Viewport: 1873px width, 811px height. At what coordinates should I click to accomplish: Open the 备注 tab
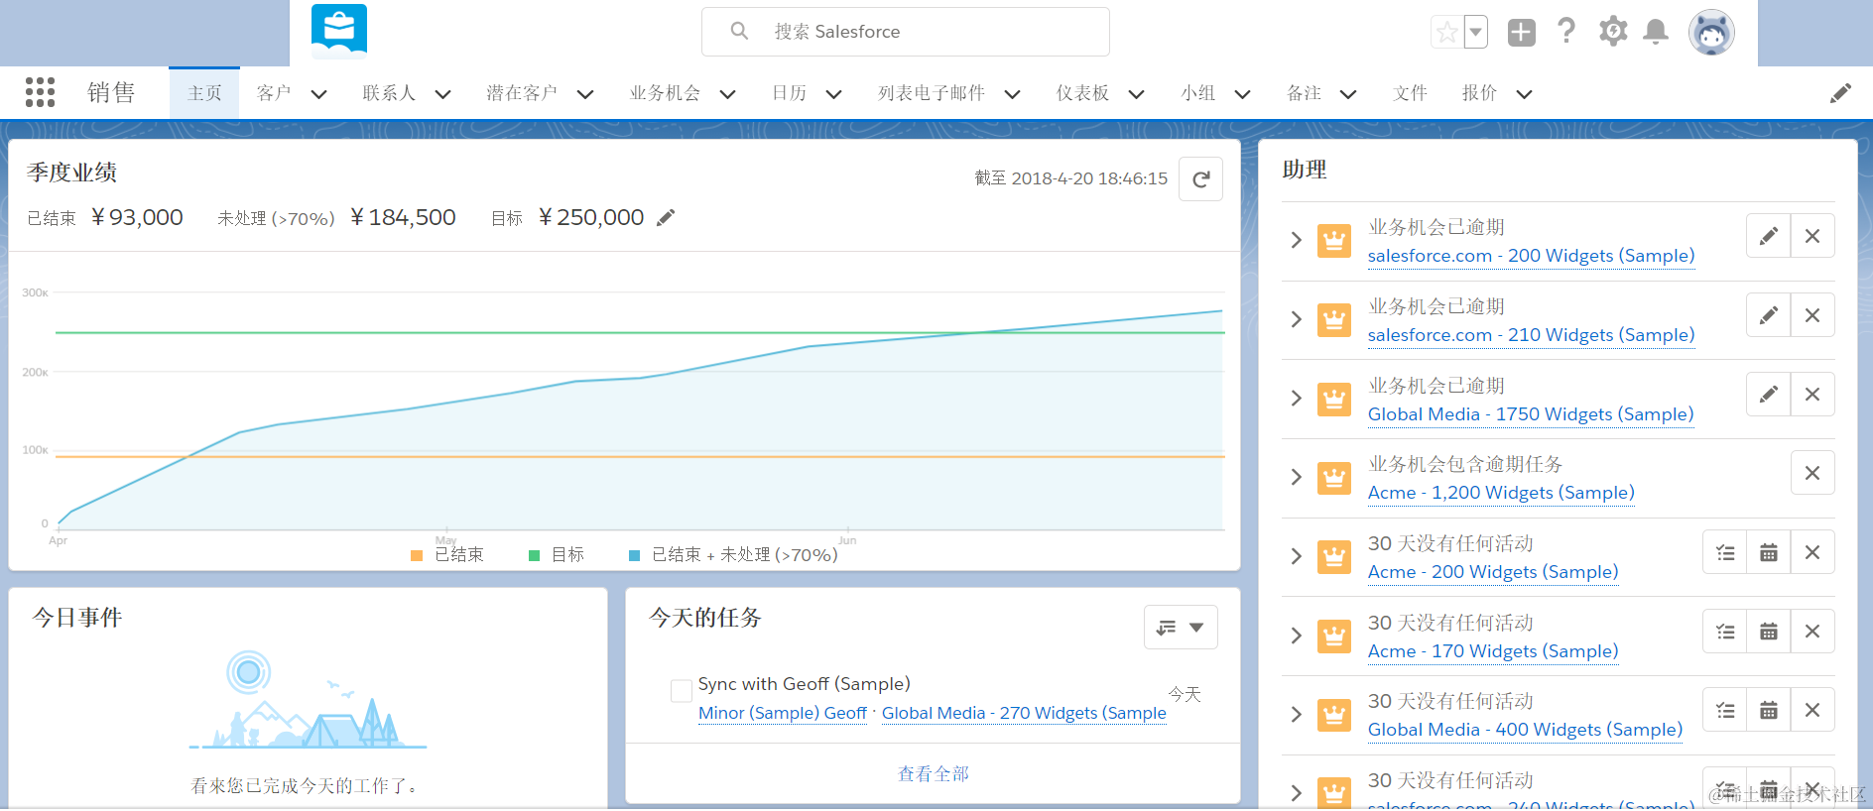pyautogui.click(x=1304, y=93)
